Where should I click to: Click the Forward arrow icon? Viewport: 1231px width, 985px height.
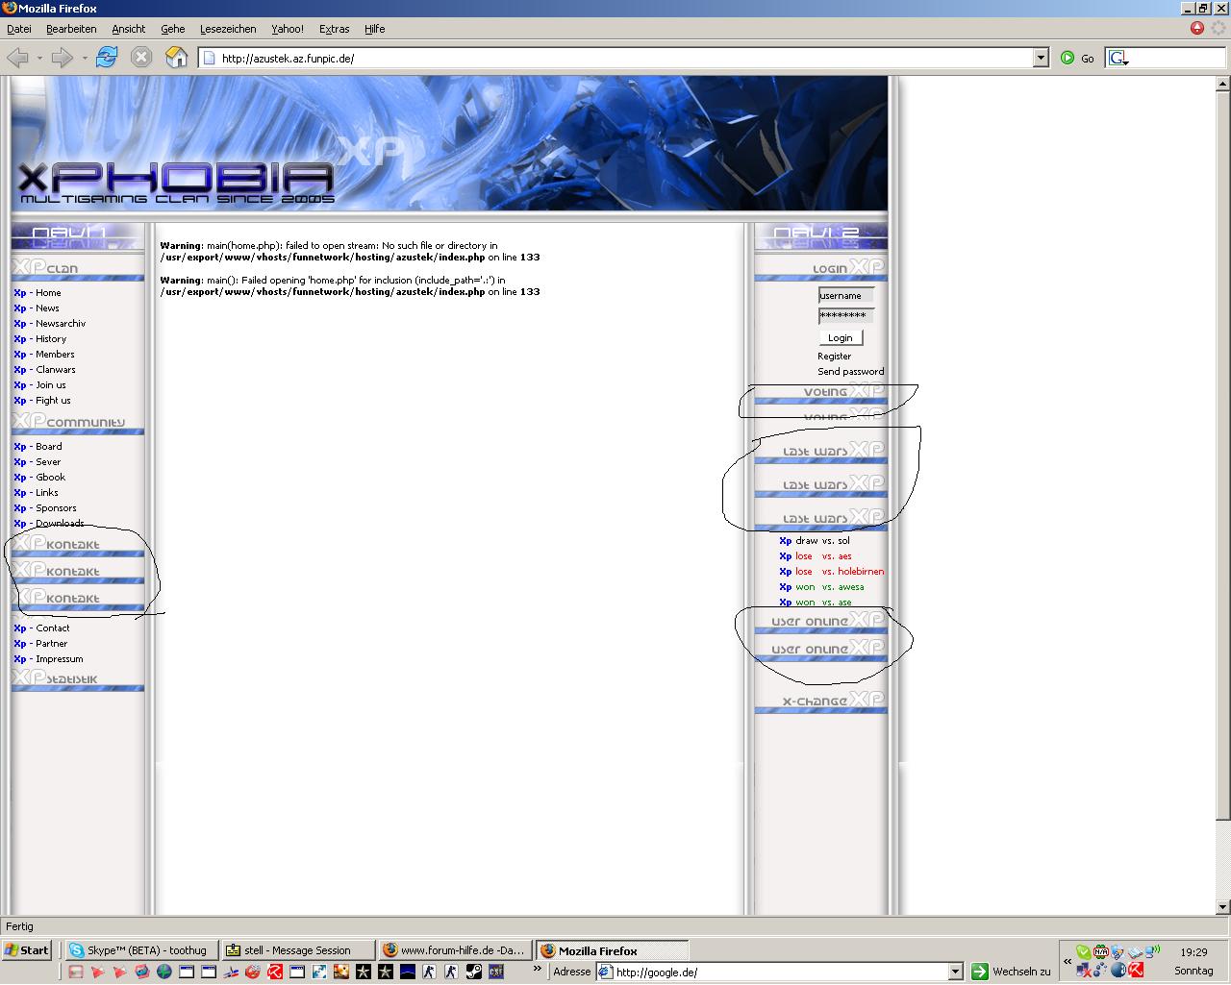[63, 58]
